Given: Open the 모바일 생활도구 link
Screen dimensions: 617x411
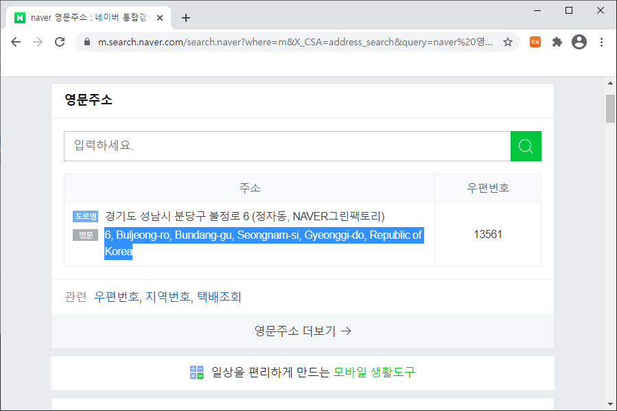Looking at the screenshot, I should pyautogui.click(x=374, y=372).
